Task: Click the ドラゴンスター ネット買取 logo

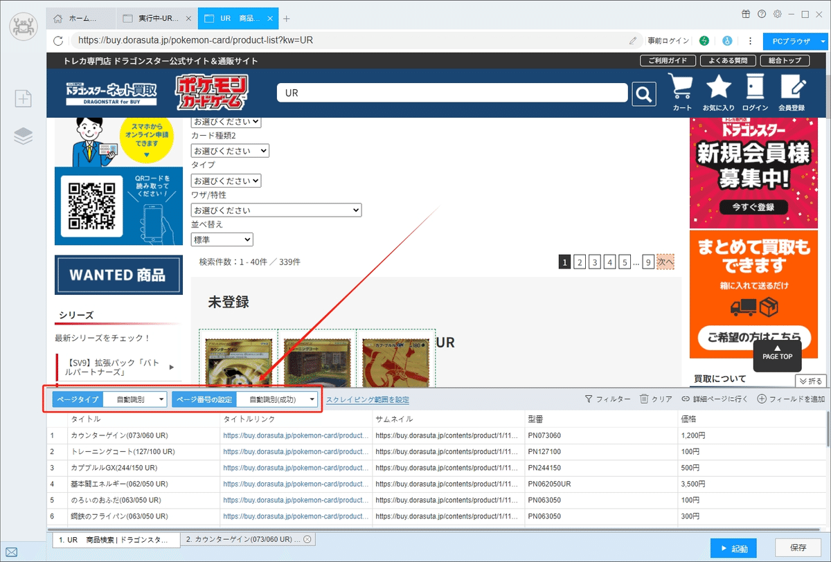Action: pos(111,93)
